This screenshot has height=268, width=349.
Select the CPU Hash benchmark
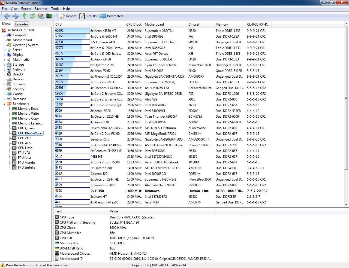tap(25, 148)
